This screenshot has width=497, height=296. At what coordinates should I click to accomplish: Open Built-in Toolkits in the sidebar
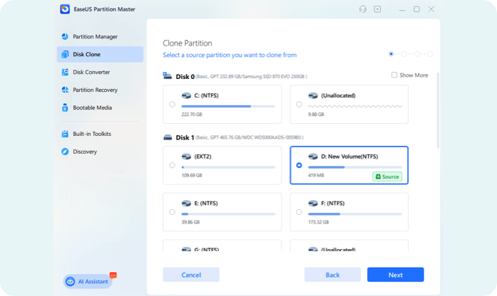[x=100, y=134]
